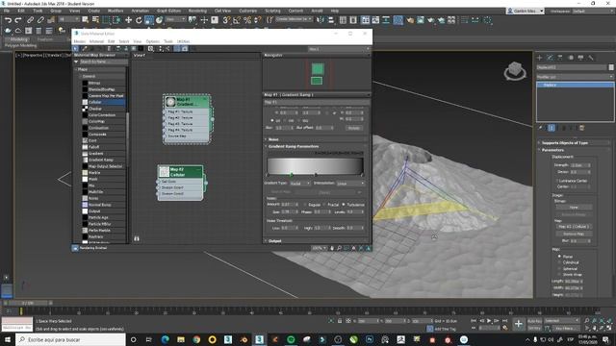Click the Redo arrow in main toolbar
616x346 pixels.
point(17,20)
